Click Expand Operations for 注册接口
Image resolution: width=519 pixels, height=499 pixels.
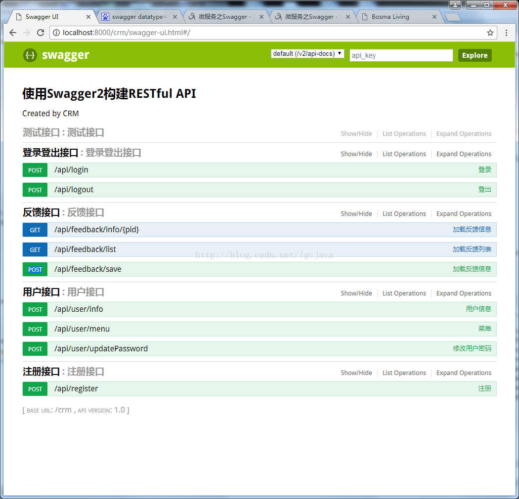click(x=464, y=373)
